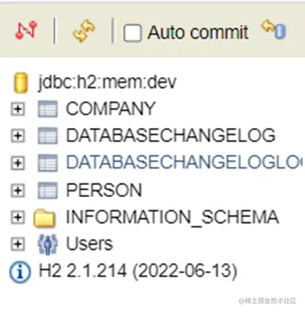This screenshot has width=305, height=313.
Task: Enable the Auto commit checkbox
Action: pyautogui.click(x=132, y=33)
